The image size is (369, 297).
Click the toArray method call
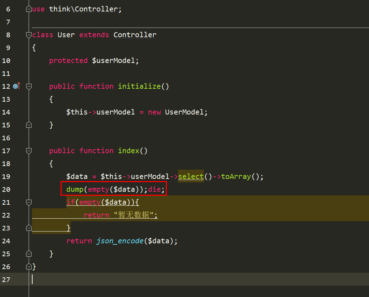tap(236, 176)
